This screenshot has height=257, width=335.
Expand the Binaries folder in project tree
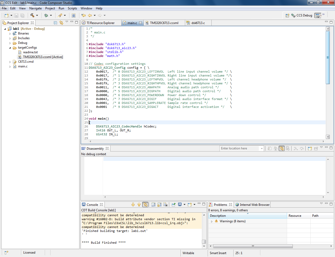coord(10,34)
